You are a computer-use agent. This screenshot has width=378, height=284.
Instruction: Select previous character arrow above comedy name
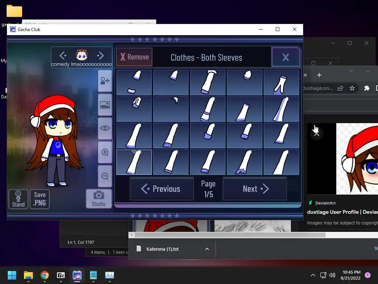point(63,55)
